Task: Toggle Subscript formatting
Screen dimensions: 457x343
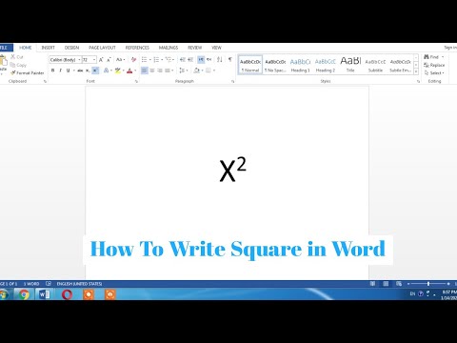Action: point(88,71)
